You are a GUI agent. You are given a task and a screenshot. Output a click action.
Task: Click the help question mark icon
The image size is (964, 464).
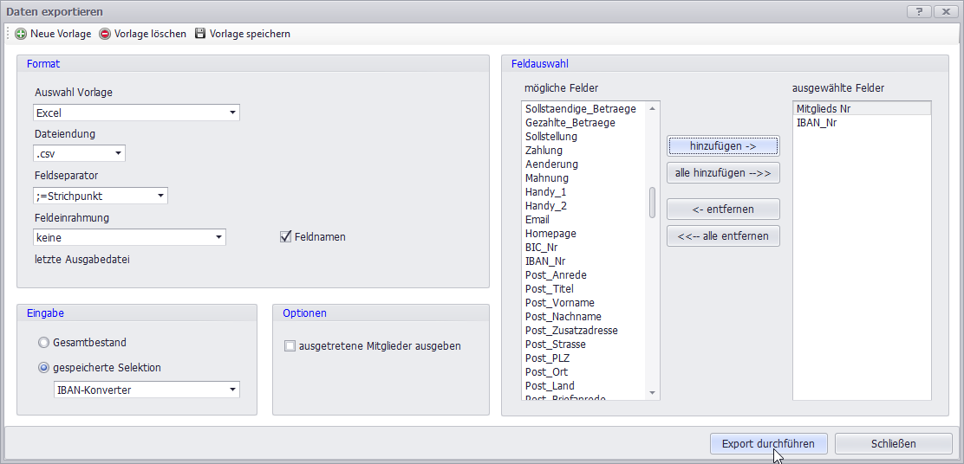point(918,11)
